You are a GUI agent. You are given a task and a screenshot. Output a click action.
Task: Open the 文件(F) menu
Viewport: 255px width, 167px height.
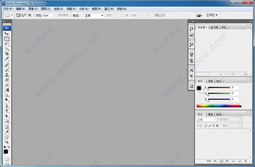[x=8, y=9]
